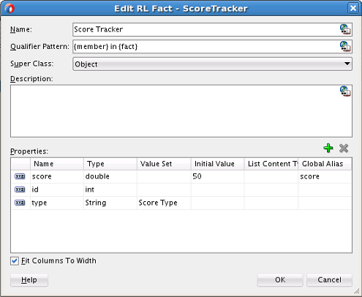Image resolution: width=362 pixels, height=297 pixels.
Task: Open the Super Class dropdown
Action: (x=212, y=64)
